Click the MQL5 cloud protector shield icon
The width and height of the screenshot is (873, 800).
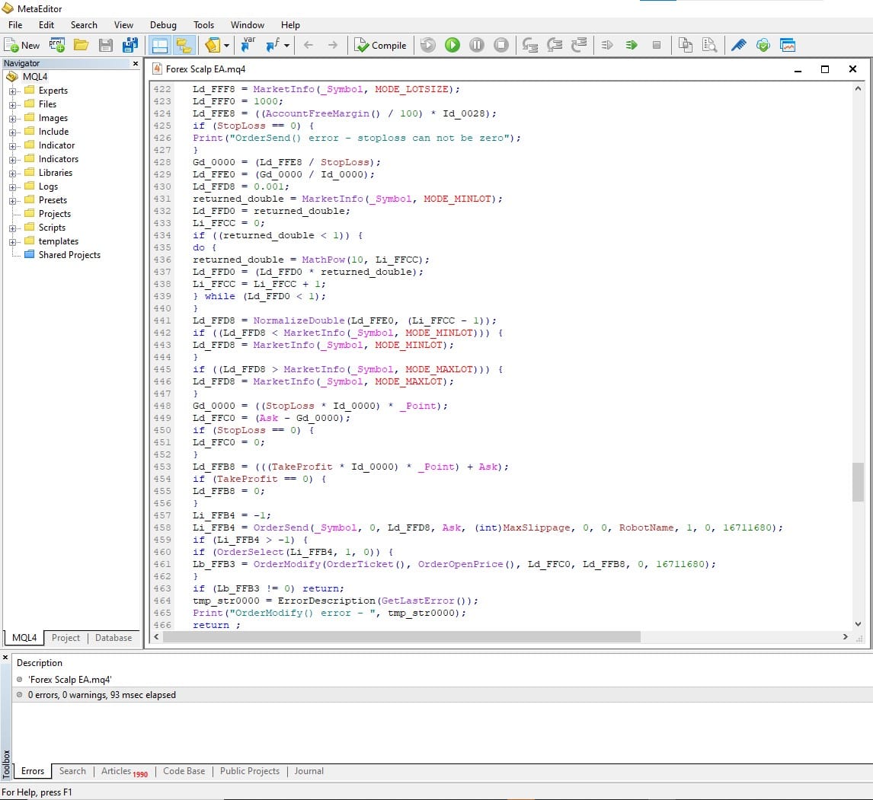coord(763,45)
